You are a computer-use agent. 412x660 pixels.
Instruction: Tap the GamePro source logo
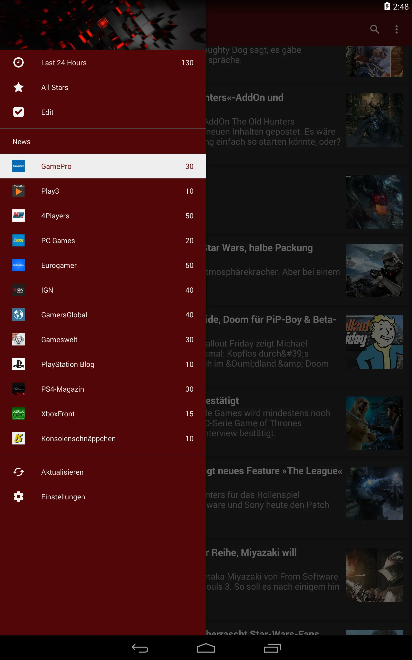point(19,166)
